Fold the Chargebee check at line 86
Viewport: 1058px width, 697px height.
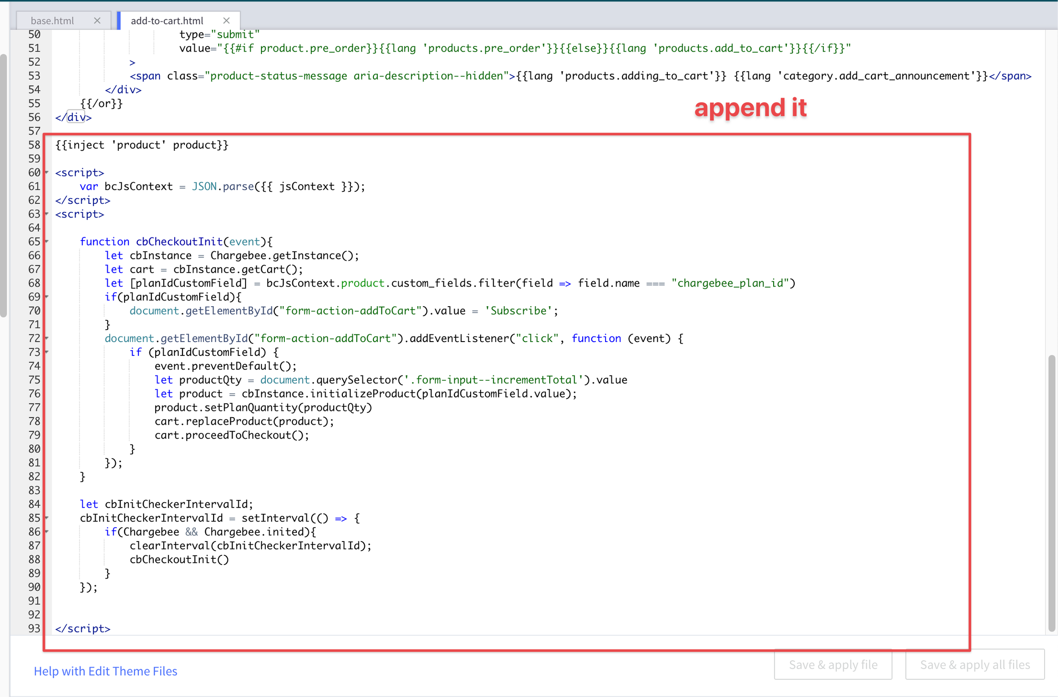(x=47, y=531)
